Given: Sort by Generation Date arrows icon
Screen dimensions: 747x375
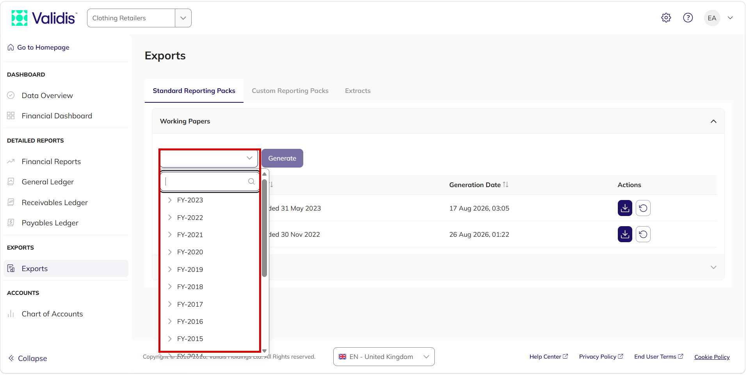Looking at the screenshot, I should [506, 185].
